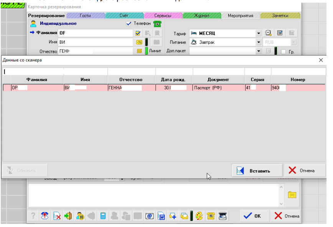Open the color palette icon
333x227 pixels.
(x=199, y=216)
